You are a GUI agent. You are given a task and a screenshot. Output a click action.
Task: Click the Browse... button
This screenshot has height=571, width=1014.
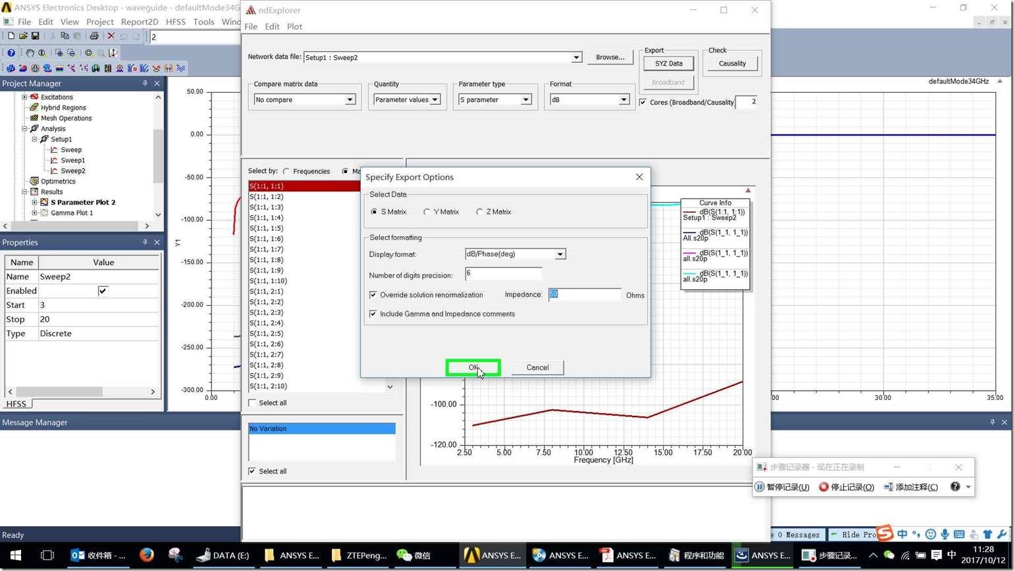tap(610, 57)
